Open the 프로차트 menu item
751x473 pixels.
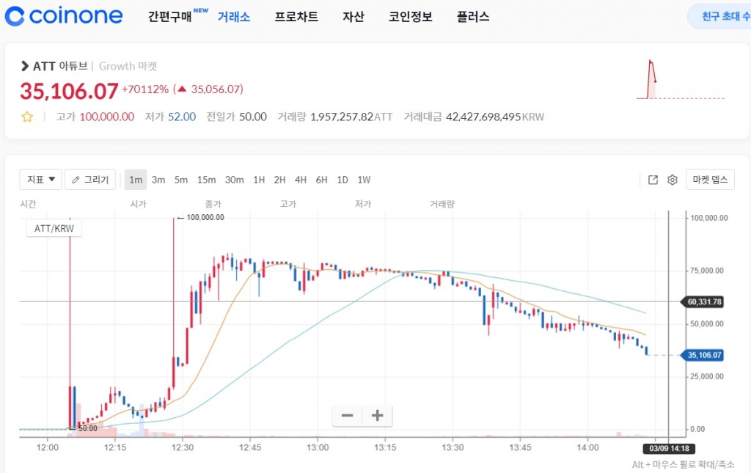pyautogui.click(x=296, y=16)
